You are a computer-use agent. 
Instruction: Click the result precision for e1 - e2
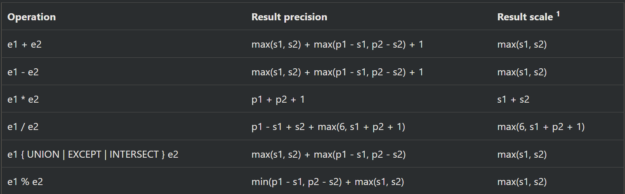pyautogui.click(x=337, y=72)
